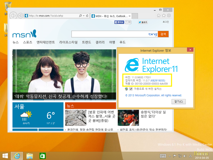Click the 제품 ID text line
This screenshot has height=160, width=213.
pos(146,84)
